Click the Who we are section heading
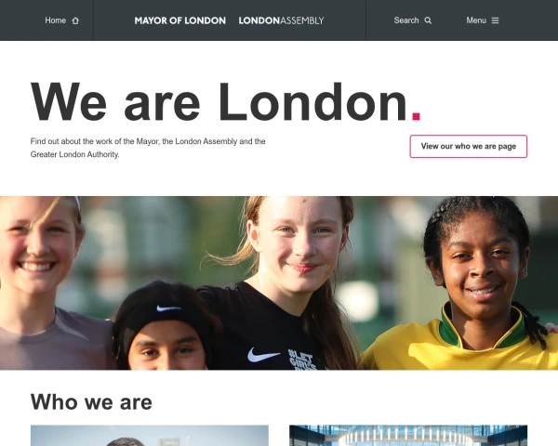Screen dimensions: 558x446 click(x=91, y=402)
